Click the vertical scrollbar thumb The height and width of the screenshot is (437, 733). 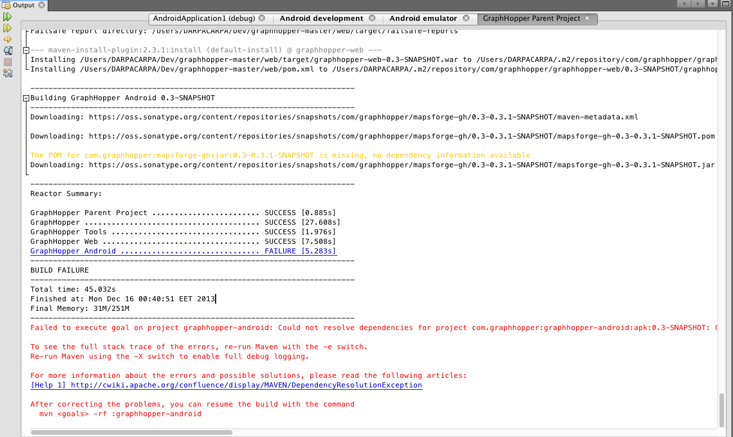(x=722, y=409)
